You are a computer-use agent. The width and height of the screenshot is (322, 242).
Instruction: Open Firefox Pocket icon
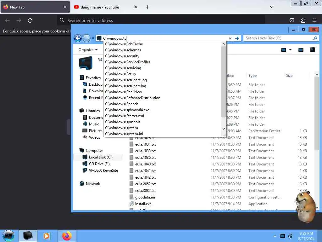pyautogui.click(x=291, y=20)
